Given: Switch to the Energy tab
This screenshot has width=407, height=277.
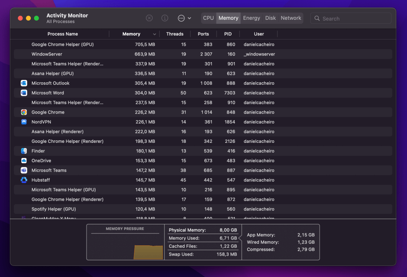Looking at the screenshot, I should click(x=251, y=18).
